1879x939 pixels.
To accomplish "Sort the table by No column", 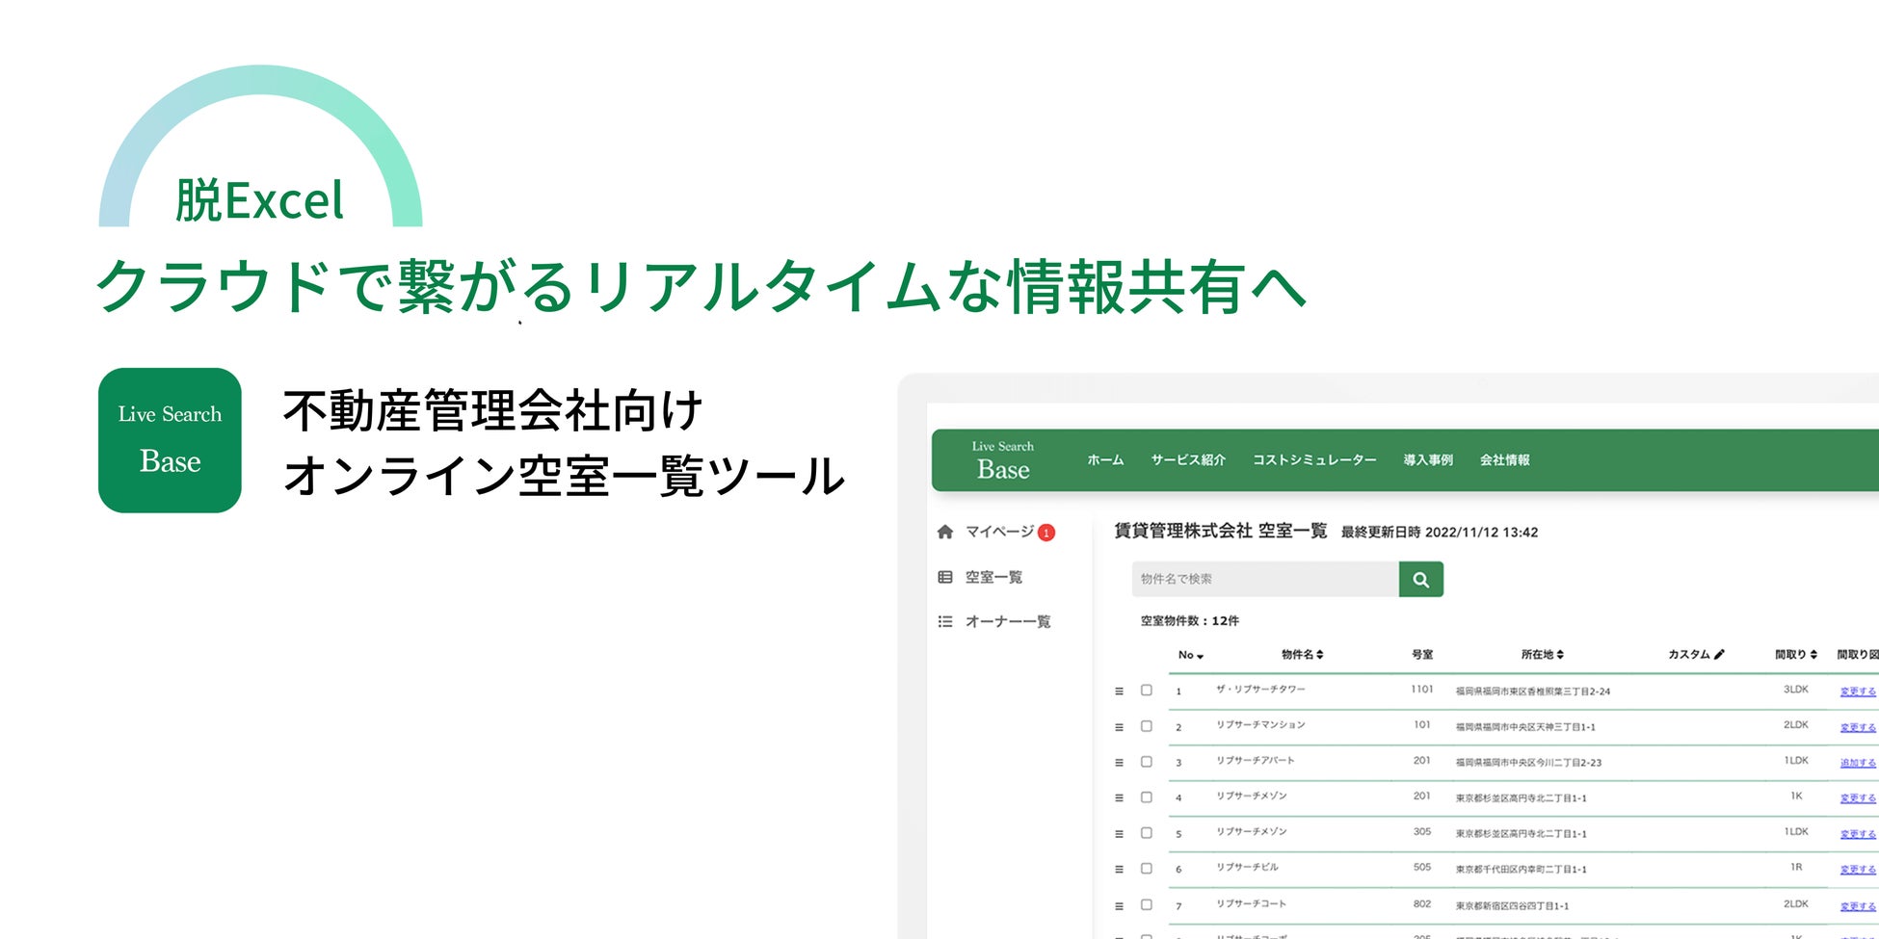I will (1191, 655).
